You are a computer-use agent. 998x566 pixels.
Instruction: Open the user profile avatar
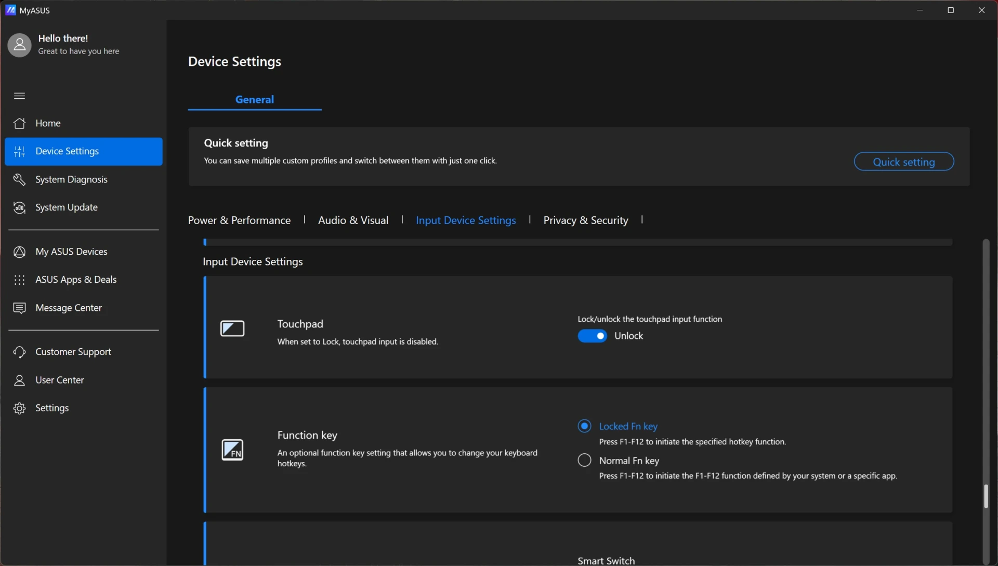pyautogui.click(x=19, y=45)
